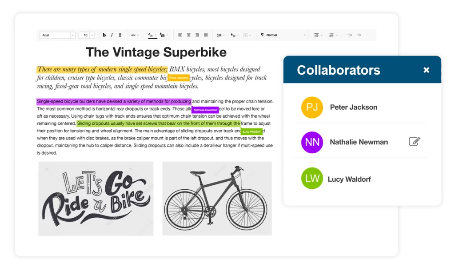The width and height of the screenshot is (455, 275).
Task: Click the text highlight color icon
Action: tap(163, 36)
